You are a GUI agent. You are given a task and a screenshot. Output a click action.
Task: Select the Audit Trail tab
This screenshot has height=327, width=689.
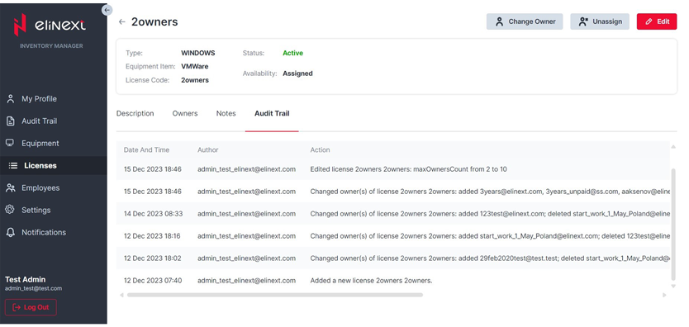272,113
